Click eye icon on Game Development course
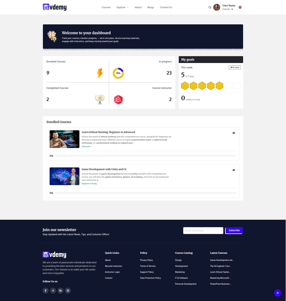The width and height of the screenshot is (286, 301). click(234, 170)
